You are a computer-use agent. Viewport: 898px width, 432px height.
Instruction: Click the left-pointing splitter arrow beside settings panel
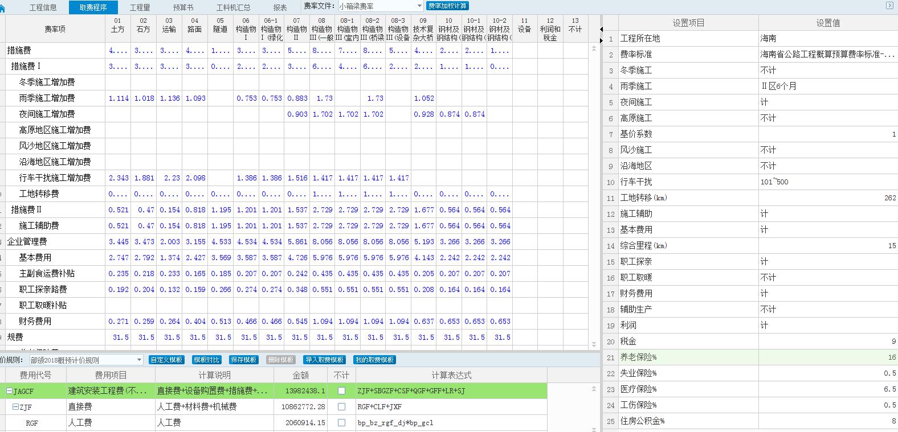click(x=601, y=30)
